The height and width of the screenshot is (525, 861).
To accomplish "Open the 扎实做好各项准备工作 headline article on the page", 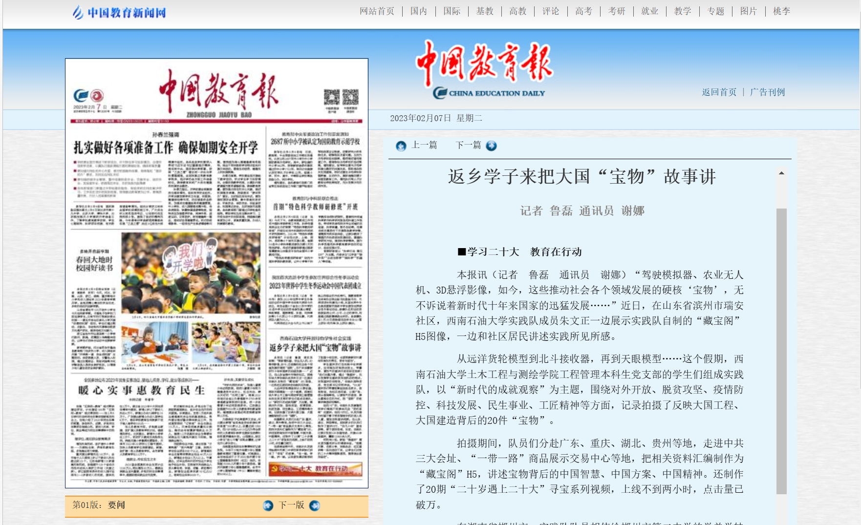I will pos(166,147).
